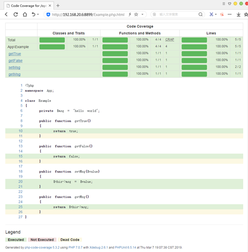Open the PHP 7.0.7 link
Image resolution: width=248 pixels, height=252 pixels.
coord(75,248)
